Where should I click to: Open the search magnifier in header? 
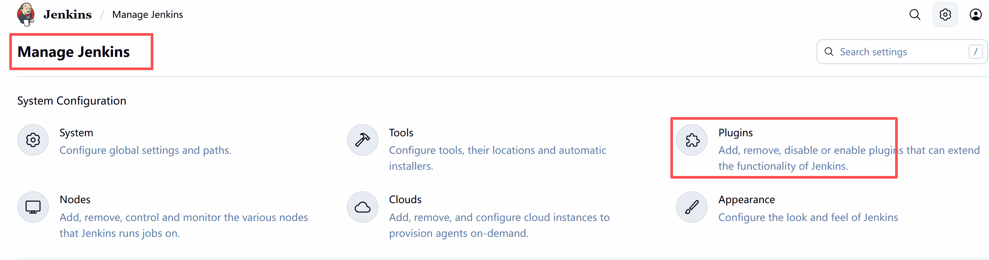click(x=915, y=15)
